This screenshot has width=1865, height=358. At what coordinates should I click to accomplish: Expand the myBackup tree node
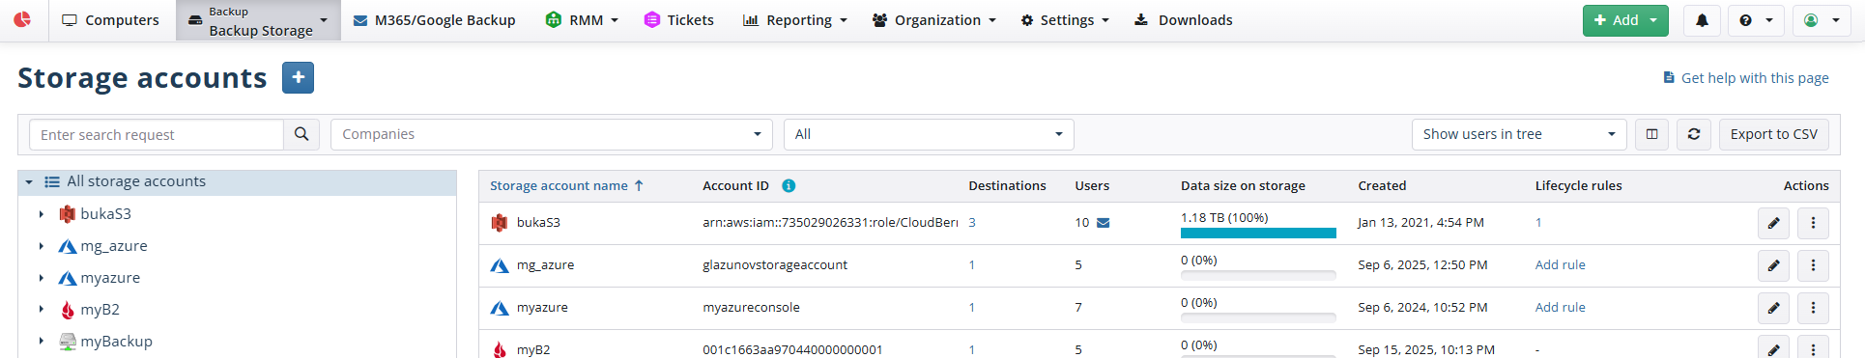41,342
